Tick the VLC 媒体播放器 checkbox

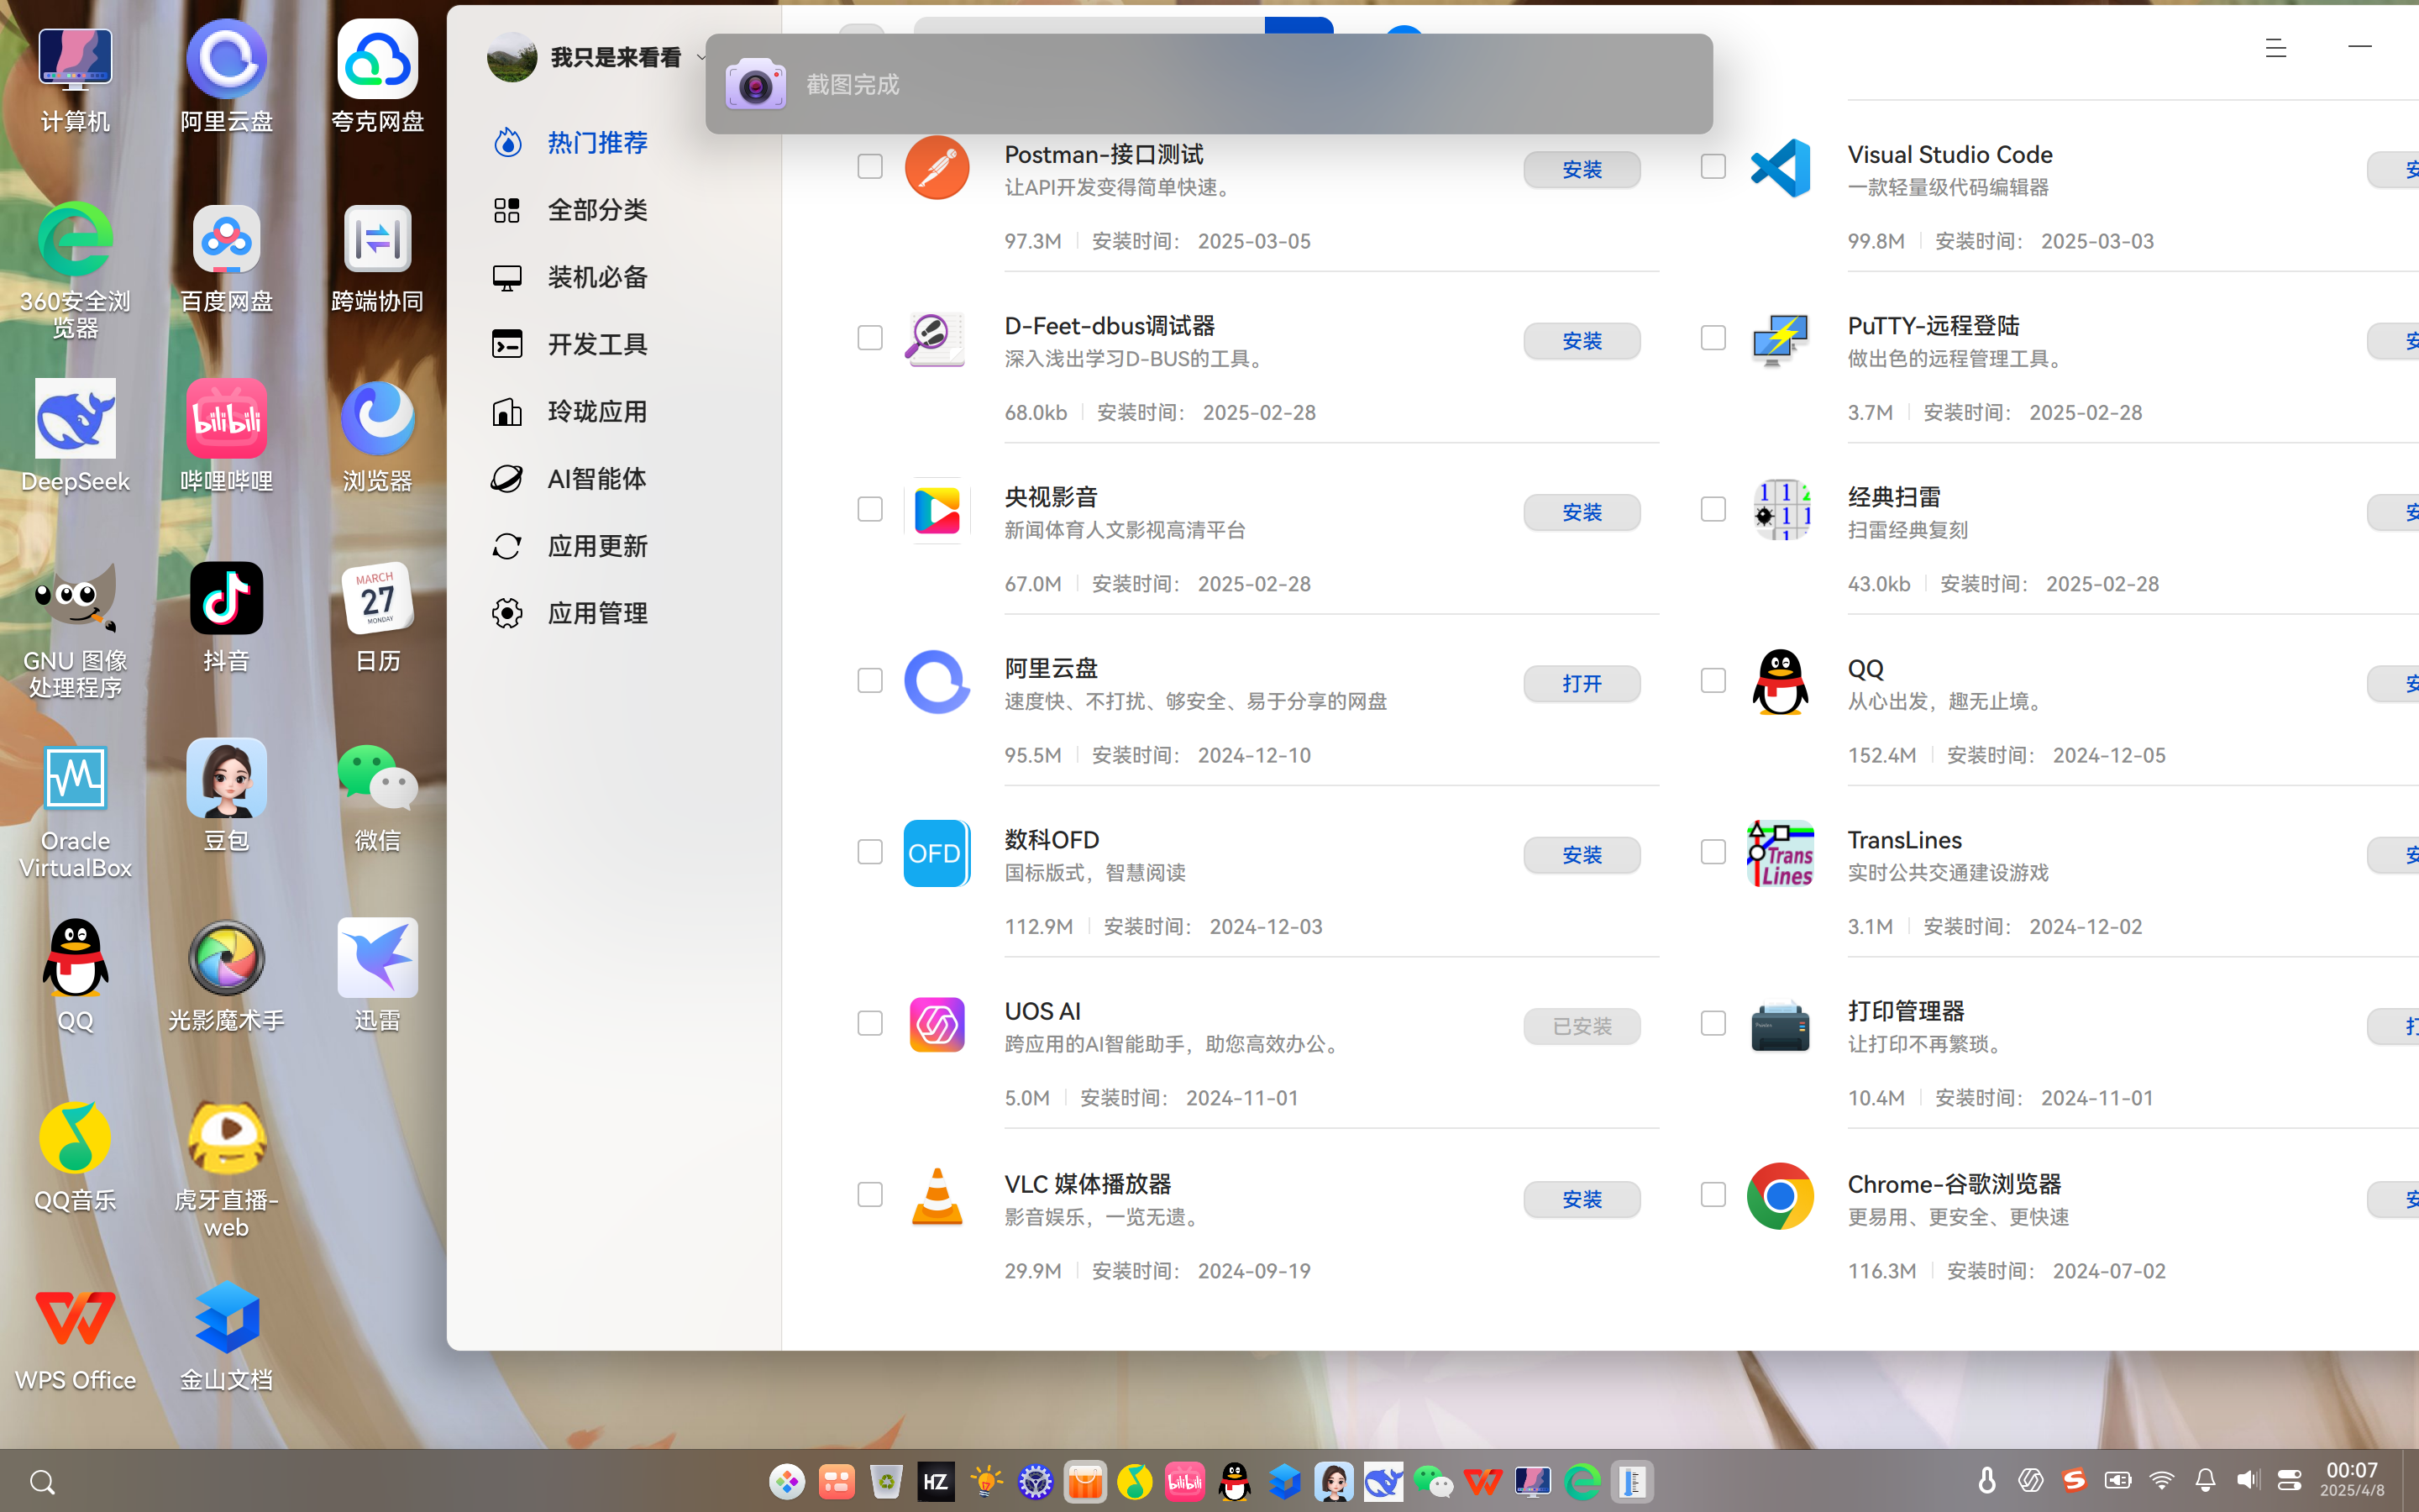[869, 1195]
